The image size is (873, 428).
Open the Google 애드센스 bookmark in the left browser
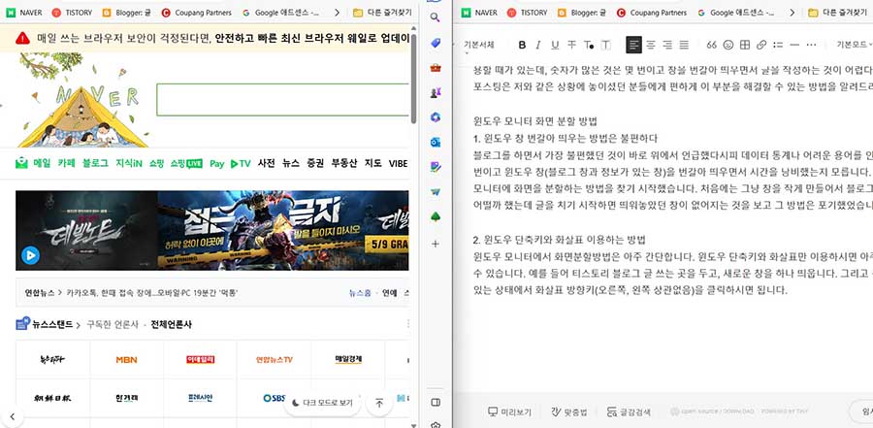tap(281, 13)
